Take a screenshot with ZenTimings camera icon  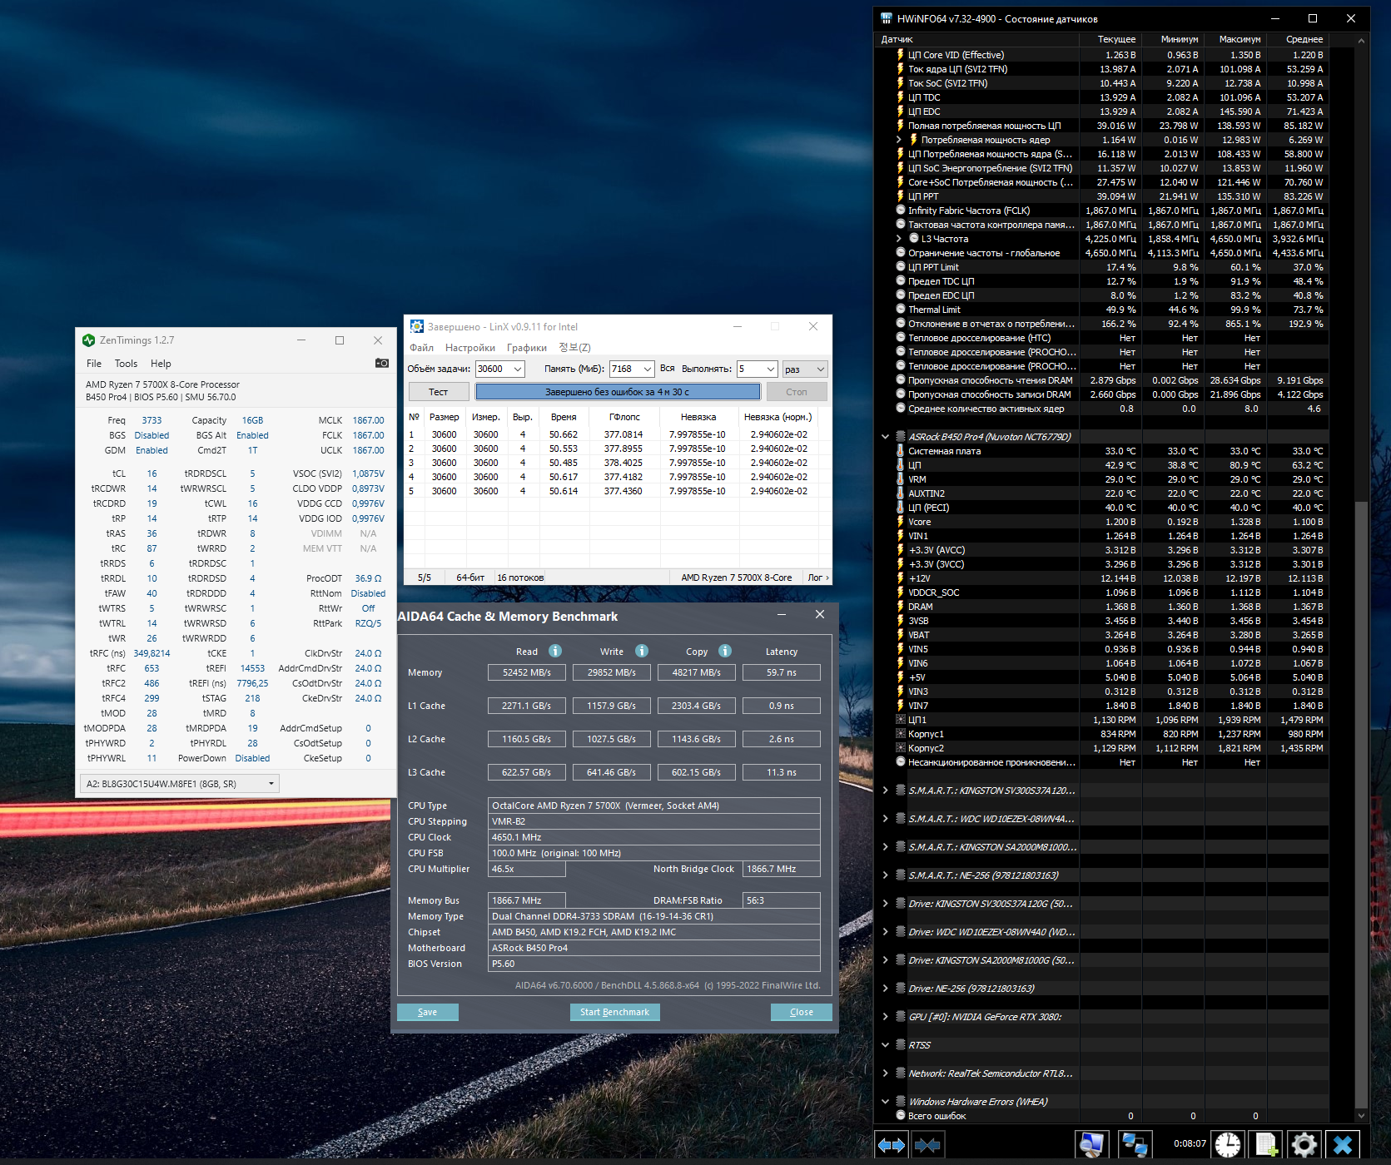(382, 363)
